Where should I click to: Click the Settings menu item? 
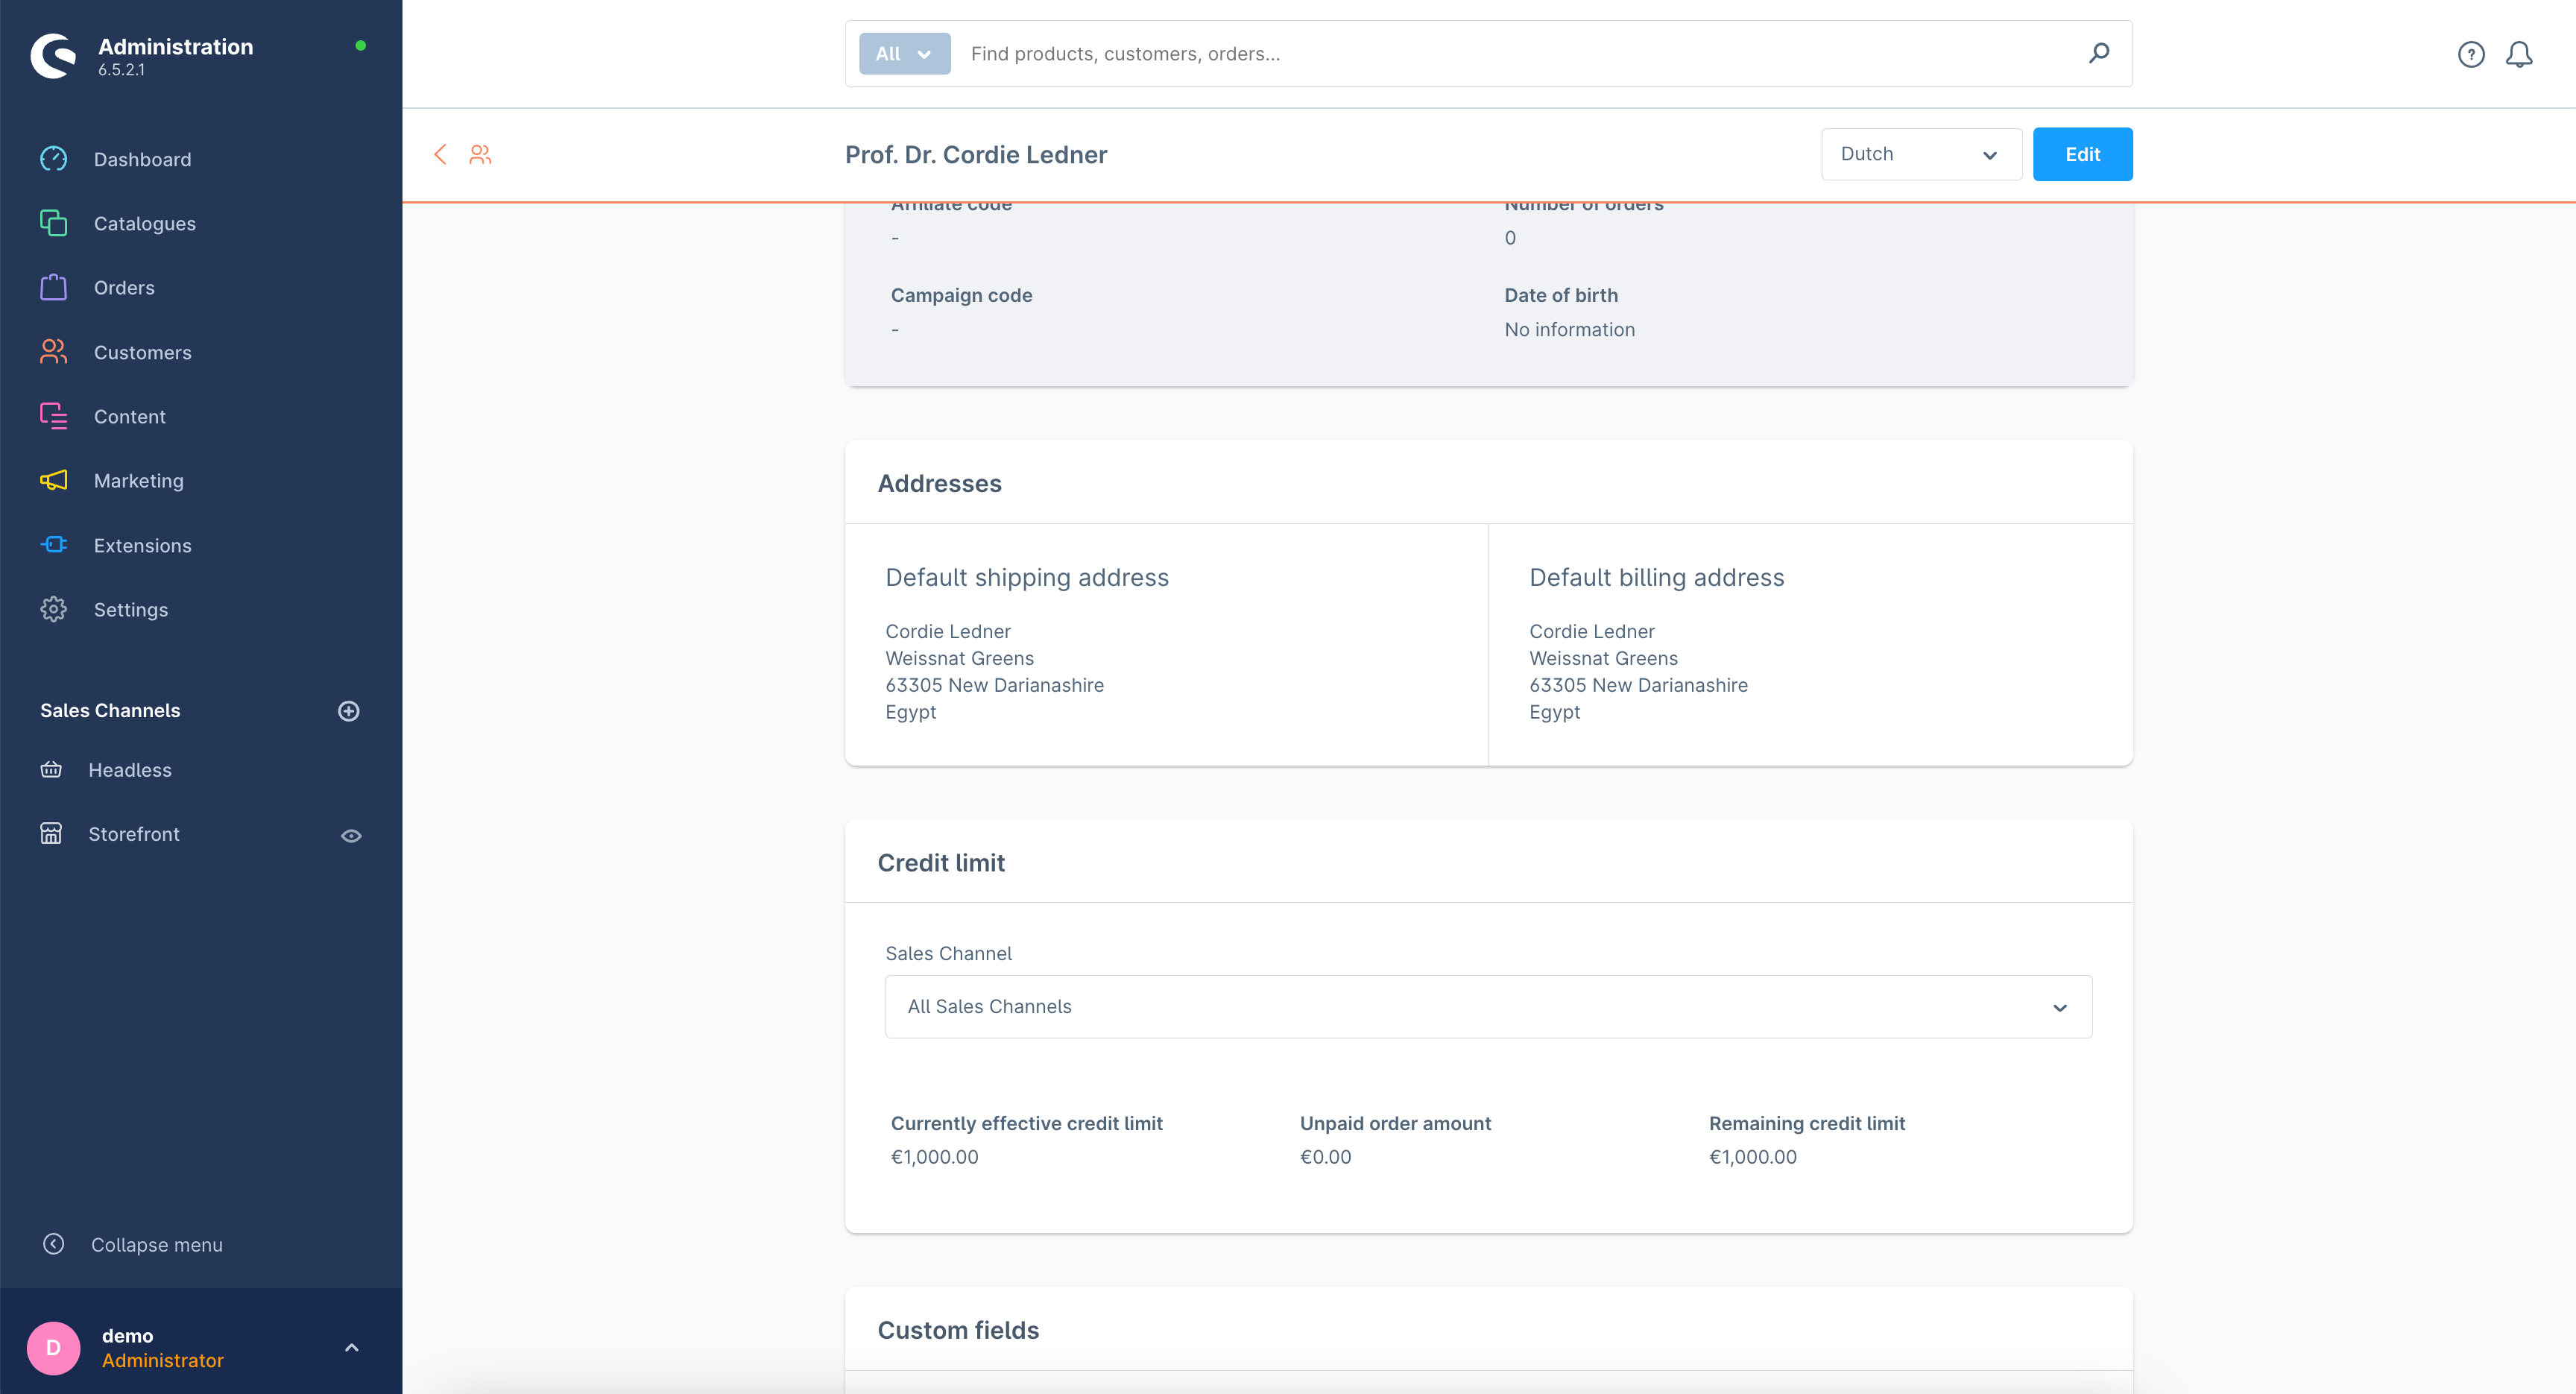pos(132,610)
